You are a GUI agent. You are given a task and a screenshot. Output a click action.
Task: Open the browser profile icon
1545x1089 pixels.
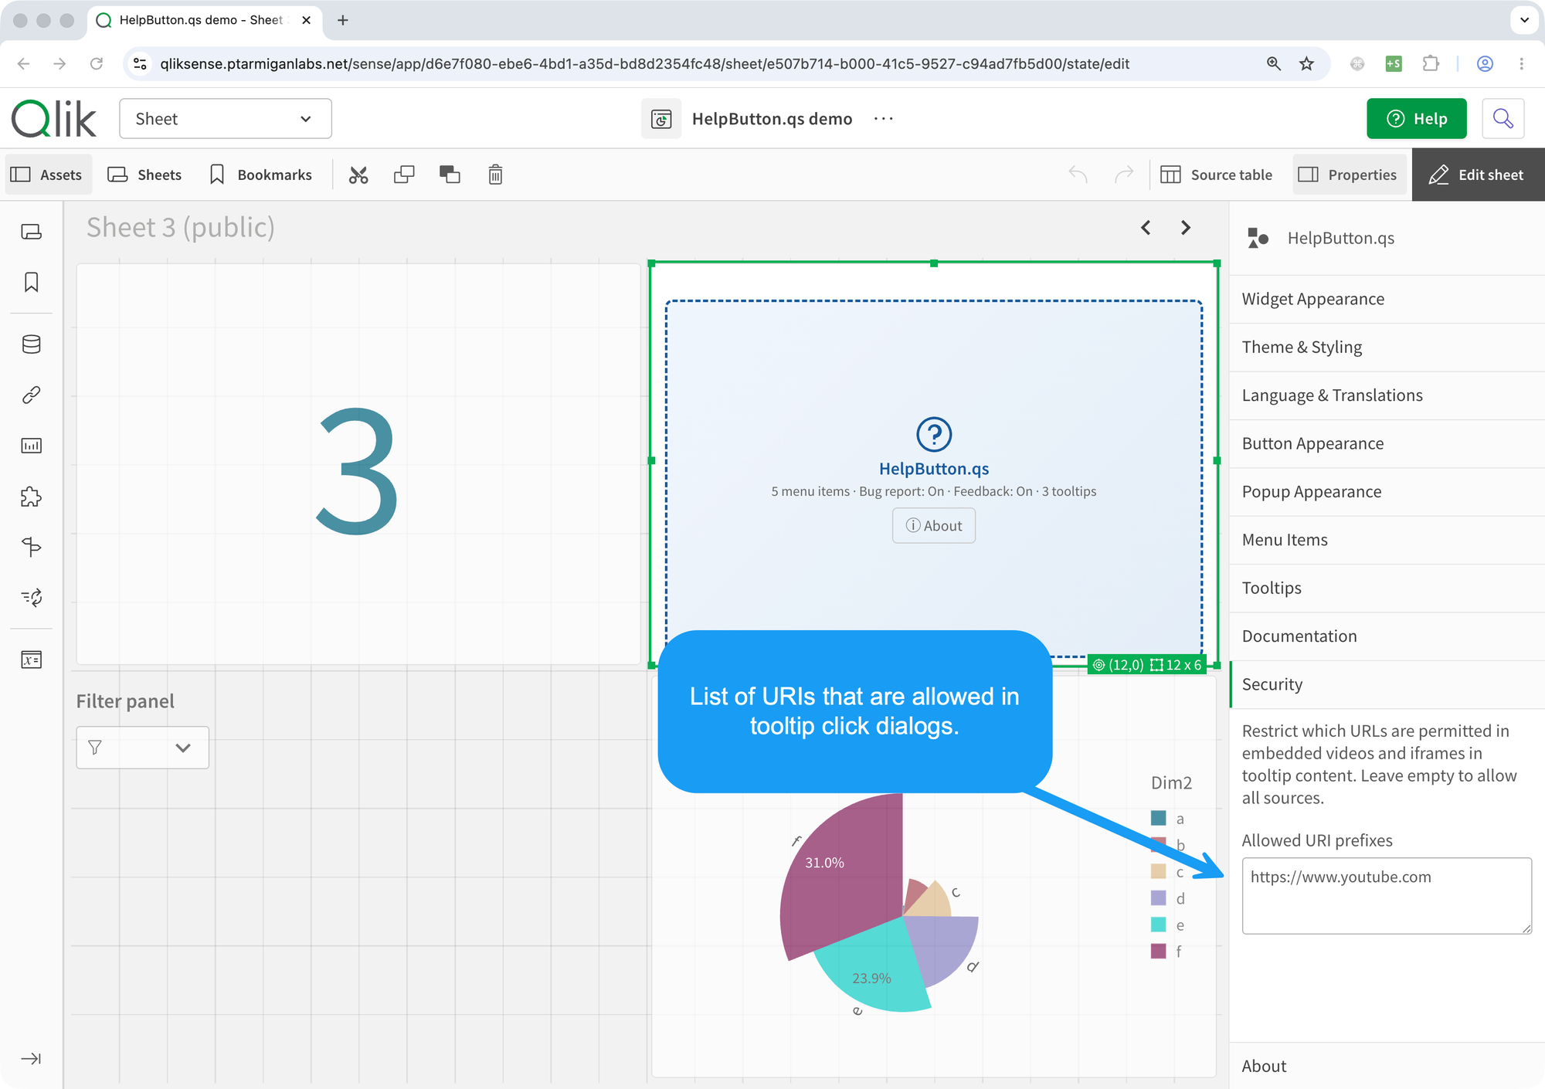[x=1485, y=63]
